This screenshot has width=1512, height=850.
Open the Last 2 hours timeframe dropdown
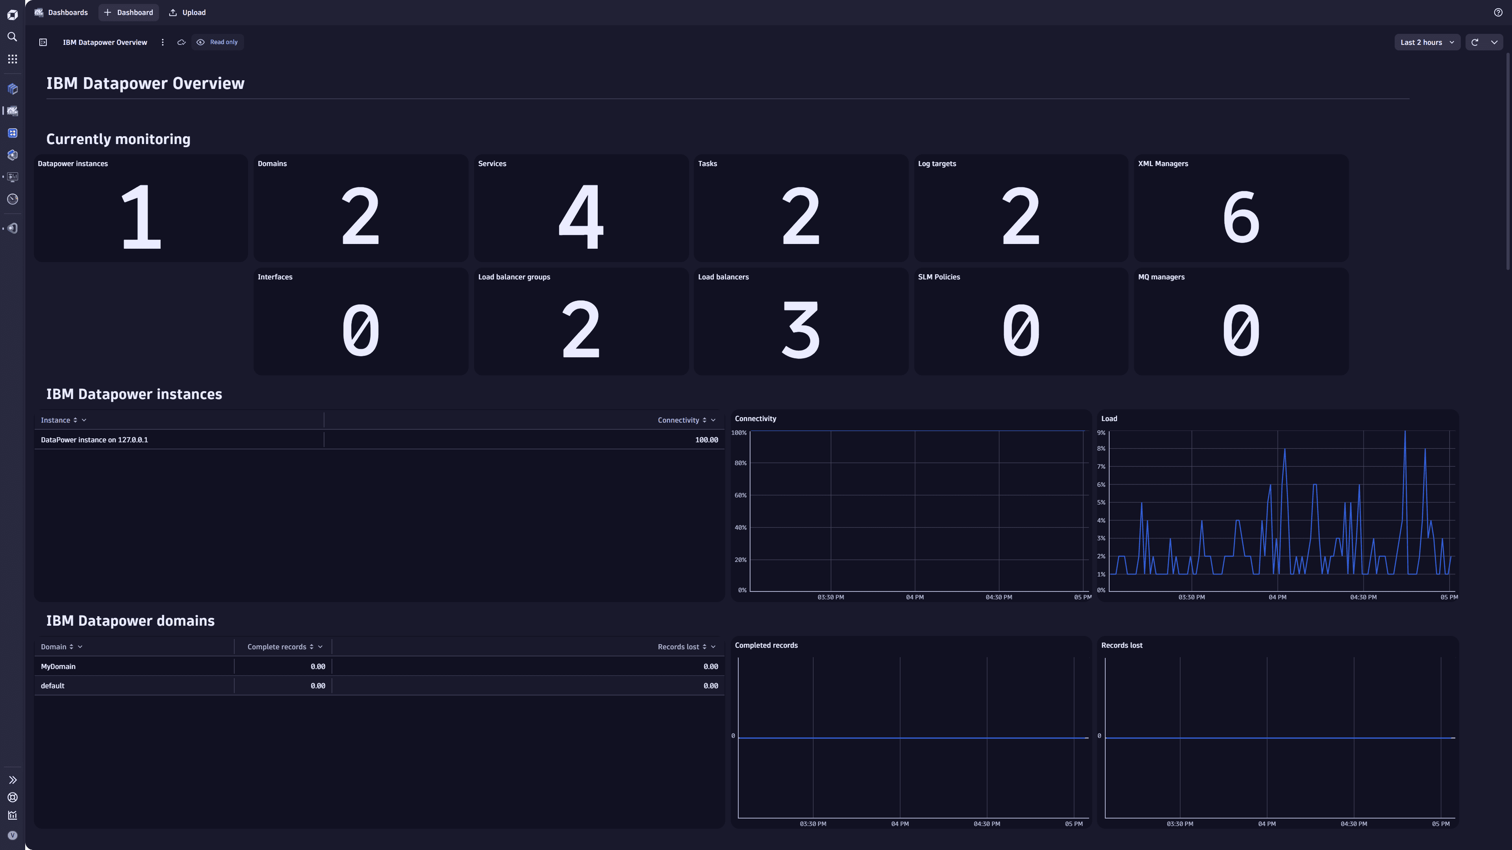point(1427,42)
